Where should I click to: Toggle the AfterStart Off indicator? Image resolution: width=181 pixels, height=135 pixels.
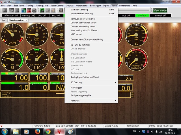pyautogui.click(x=11, y=15)
